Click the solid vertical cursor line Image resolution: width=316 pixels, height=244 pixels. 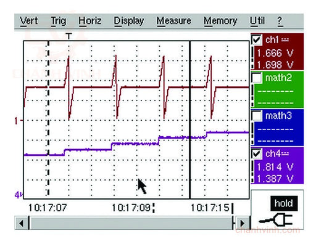[189, 120]
